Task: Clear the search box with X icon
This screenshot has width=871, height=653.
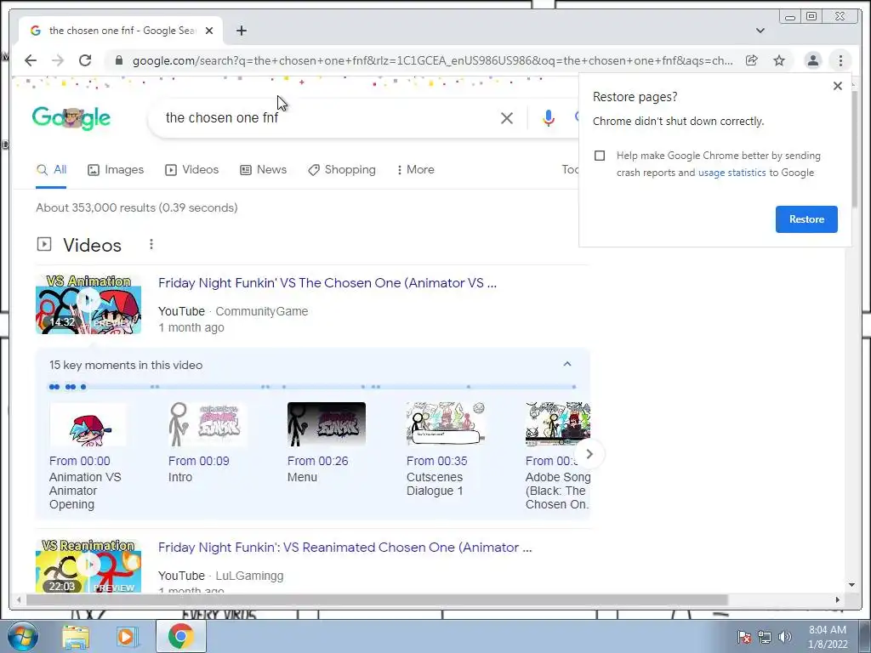Action: pyautogui.click(x=507, y=117)
